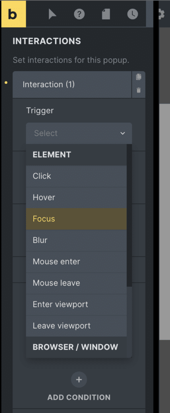The height and width of the screenshot is (413, 170).
Task: Select the Mouse leave trigger
Action: [x=76, y=283]
